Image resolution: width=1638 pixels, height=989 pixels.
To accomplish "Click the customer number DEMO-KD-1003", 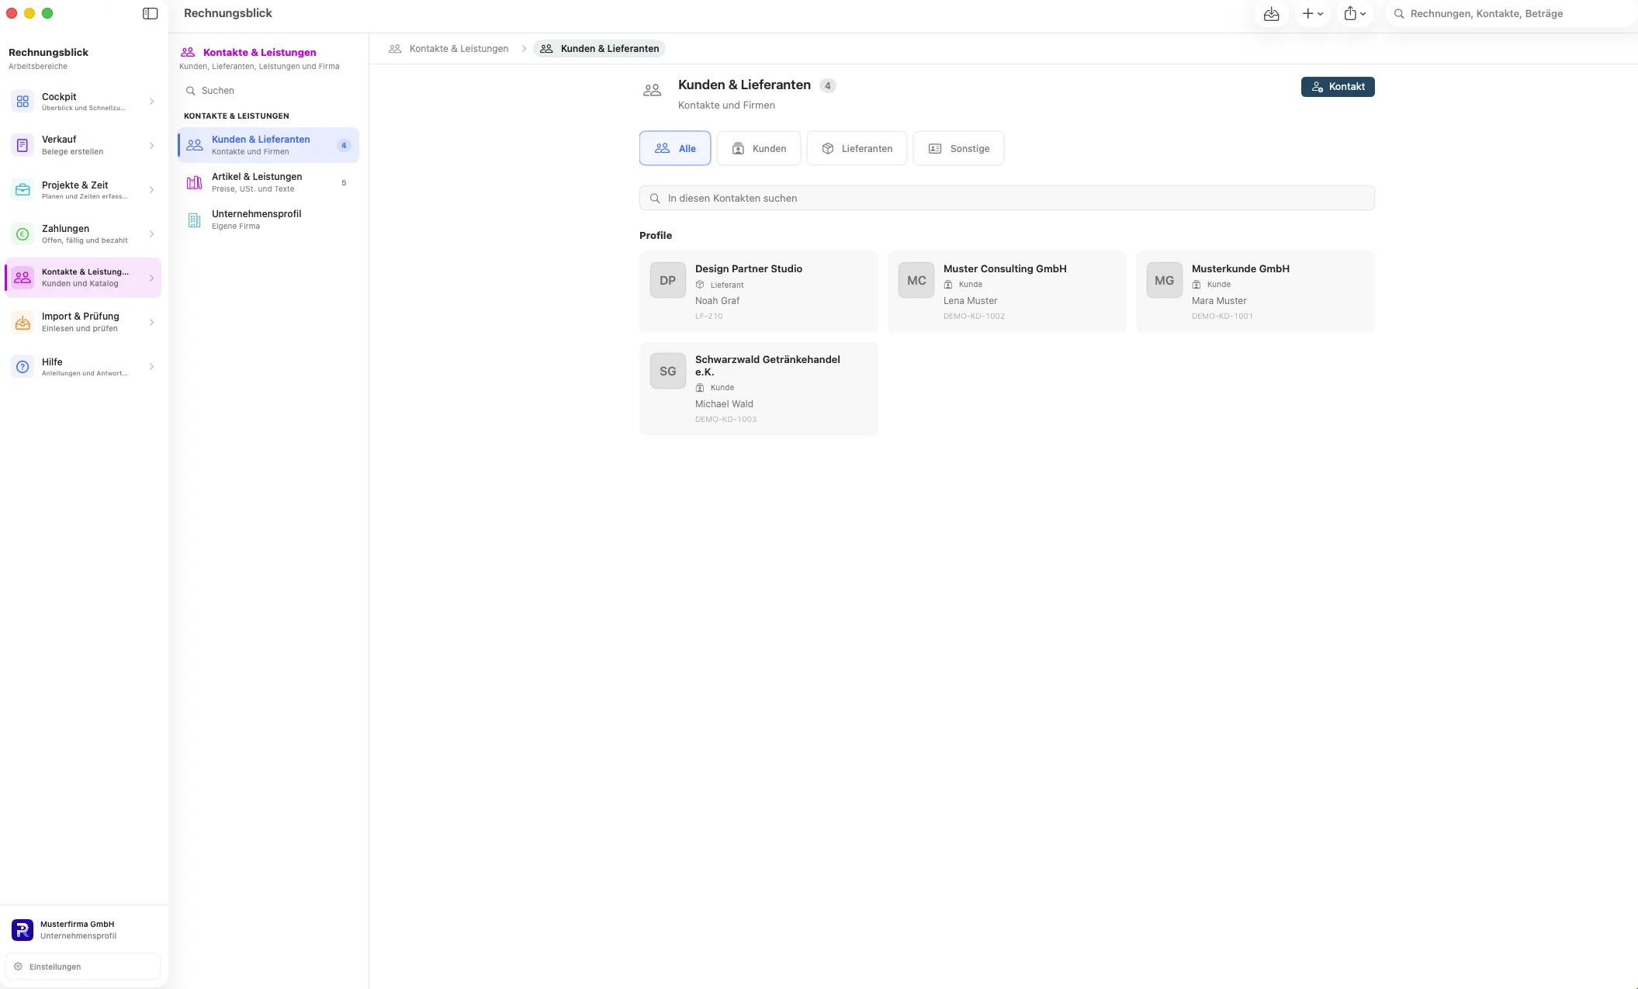I will (x=725, y=420).
